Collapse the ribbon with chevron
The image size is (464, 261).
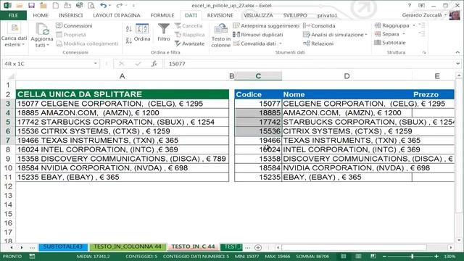(x=457, y=52)
